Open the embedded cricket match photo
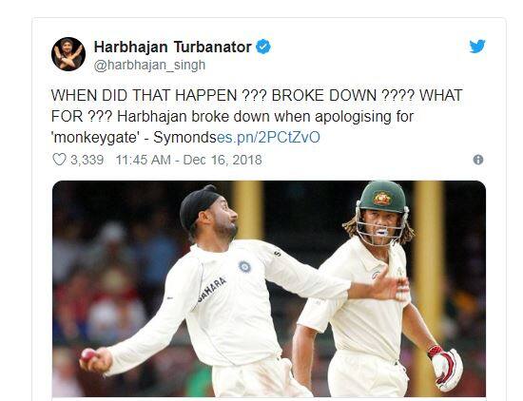523x401 pixels. point(269,289)
